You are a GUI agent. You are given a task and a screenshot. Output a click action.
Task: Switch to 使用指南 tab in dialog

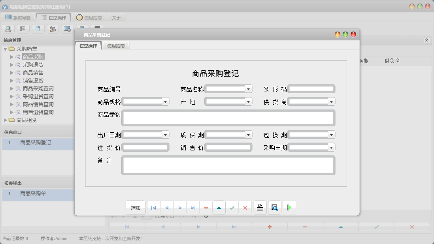(116, 46)
